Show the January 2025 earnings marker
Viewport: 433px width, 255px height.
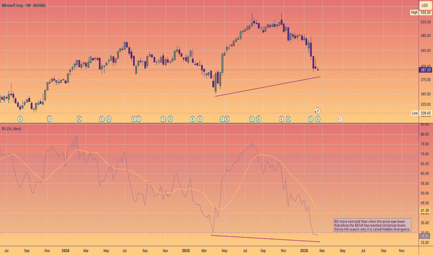[x=192, y=119]
